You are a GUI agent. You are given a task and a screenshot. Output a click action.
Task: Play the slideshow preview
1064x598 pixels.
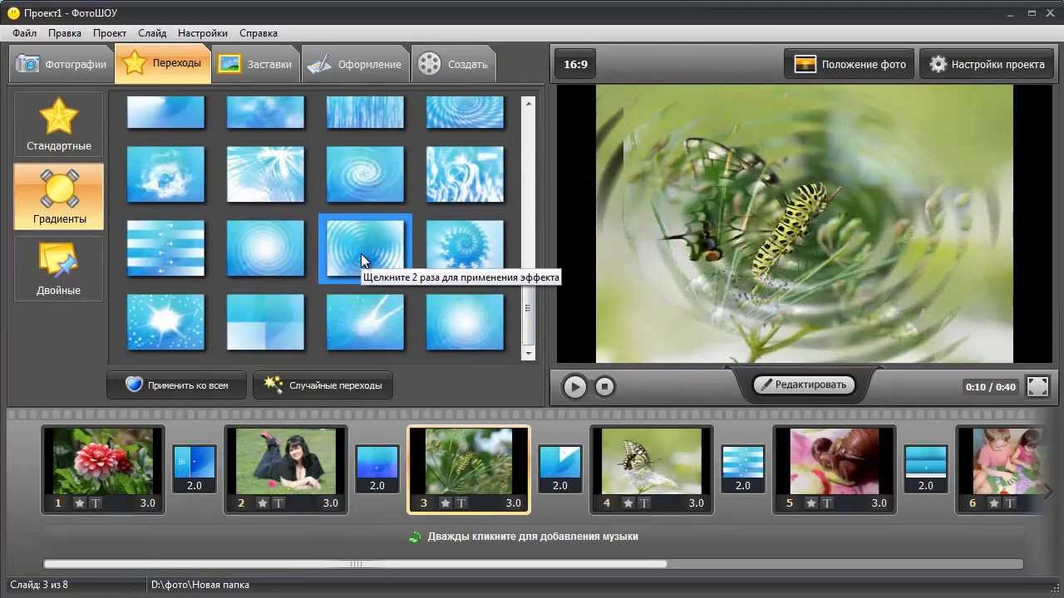click(x=574, y=387)
